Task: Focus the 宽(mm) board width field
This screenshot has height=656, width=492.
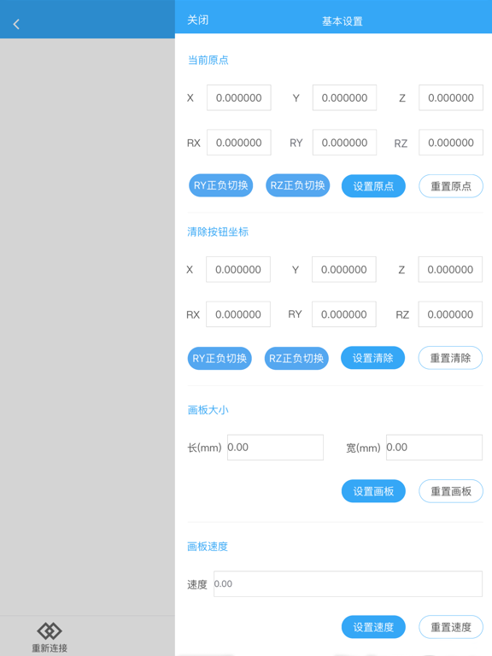Action: [434, 448]
